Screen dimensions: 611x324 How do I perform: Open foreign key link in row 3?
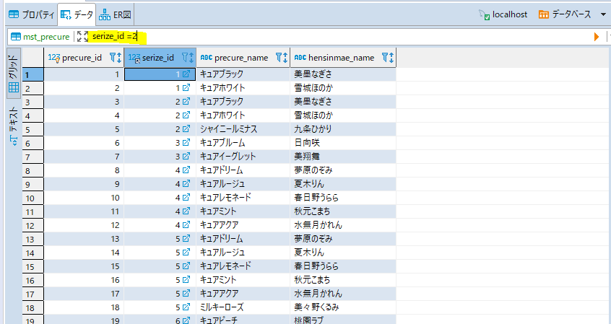pyautogui.click(x=186, y=101)
